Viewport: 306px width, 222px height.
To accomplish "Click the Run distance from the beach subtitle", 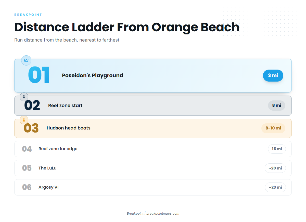I will (x=67, y=40).
